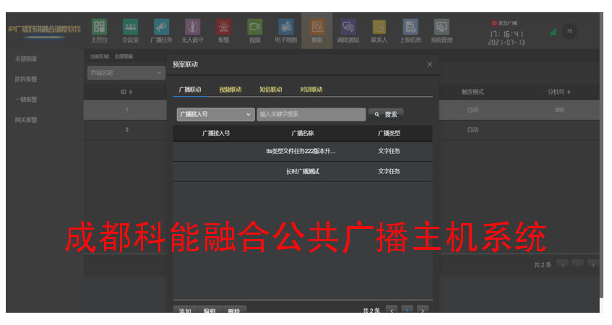Open the 终端名称 dropdown in background page

pyautogui.click(x=126, y=72)
